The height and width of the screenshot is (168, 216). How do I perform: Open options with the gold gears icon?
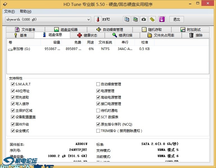pyautogui.click(x=152, y=19)
